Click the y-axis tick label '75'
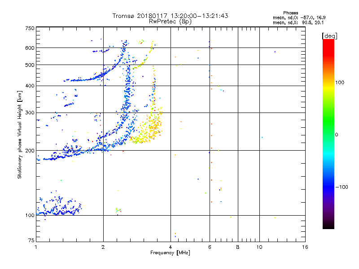Viewport: 359px width, 269px height. coord(31,240)
